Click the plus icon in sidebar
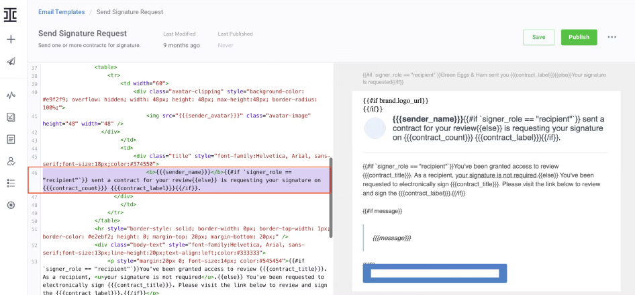The image size is (635, 295). click(x=11, y=39)
